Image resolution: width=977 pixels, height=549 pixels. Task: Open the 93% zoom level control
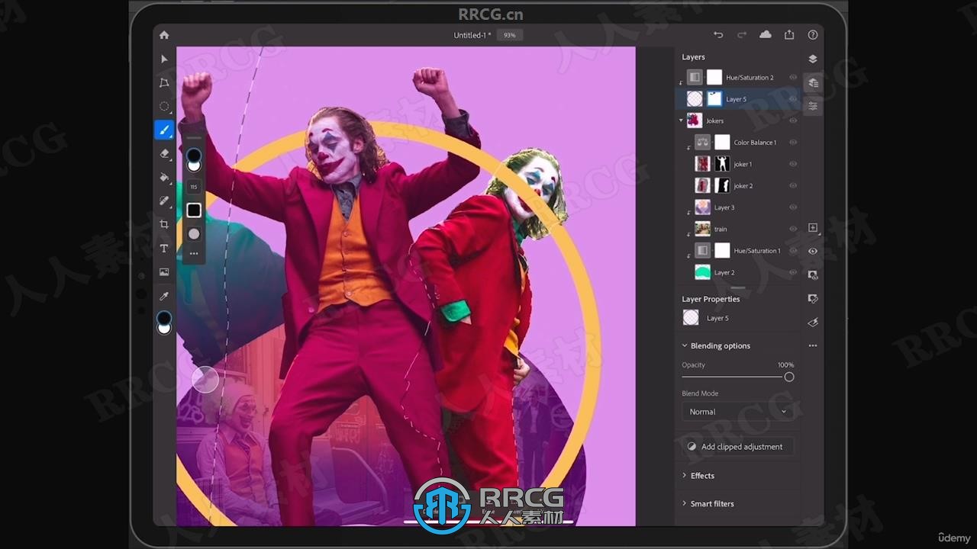[x=510, y=35]
